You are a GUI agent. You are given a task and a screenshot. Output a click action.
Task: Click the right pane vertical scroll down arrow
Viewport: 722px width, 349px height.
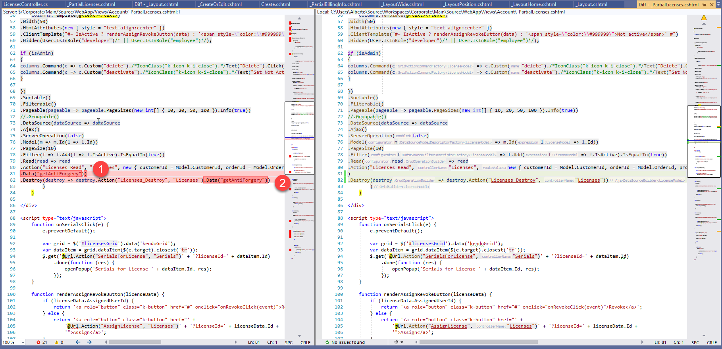coord(704,336)
